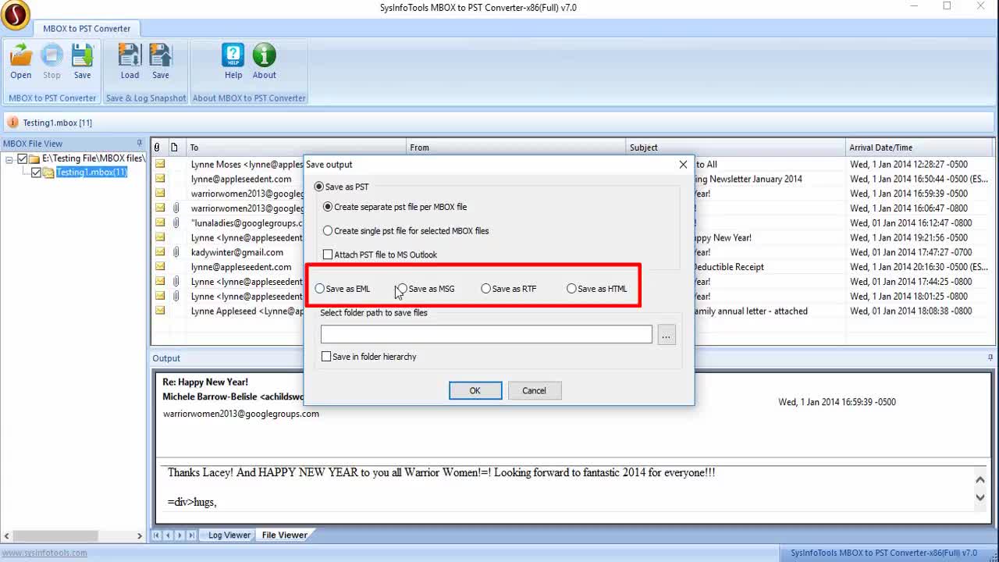Visit www.sysinfotools.com link
The image size is (999, 562).
[x=44, y=553]
